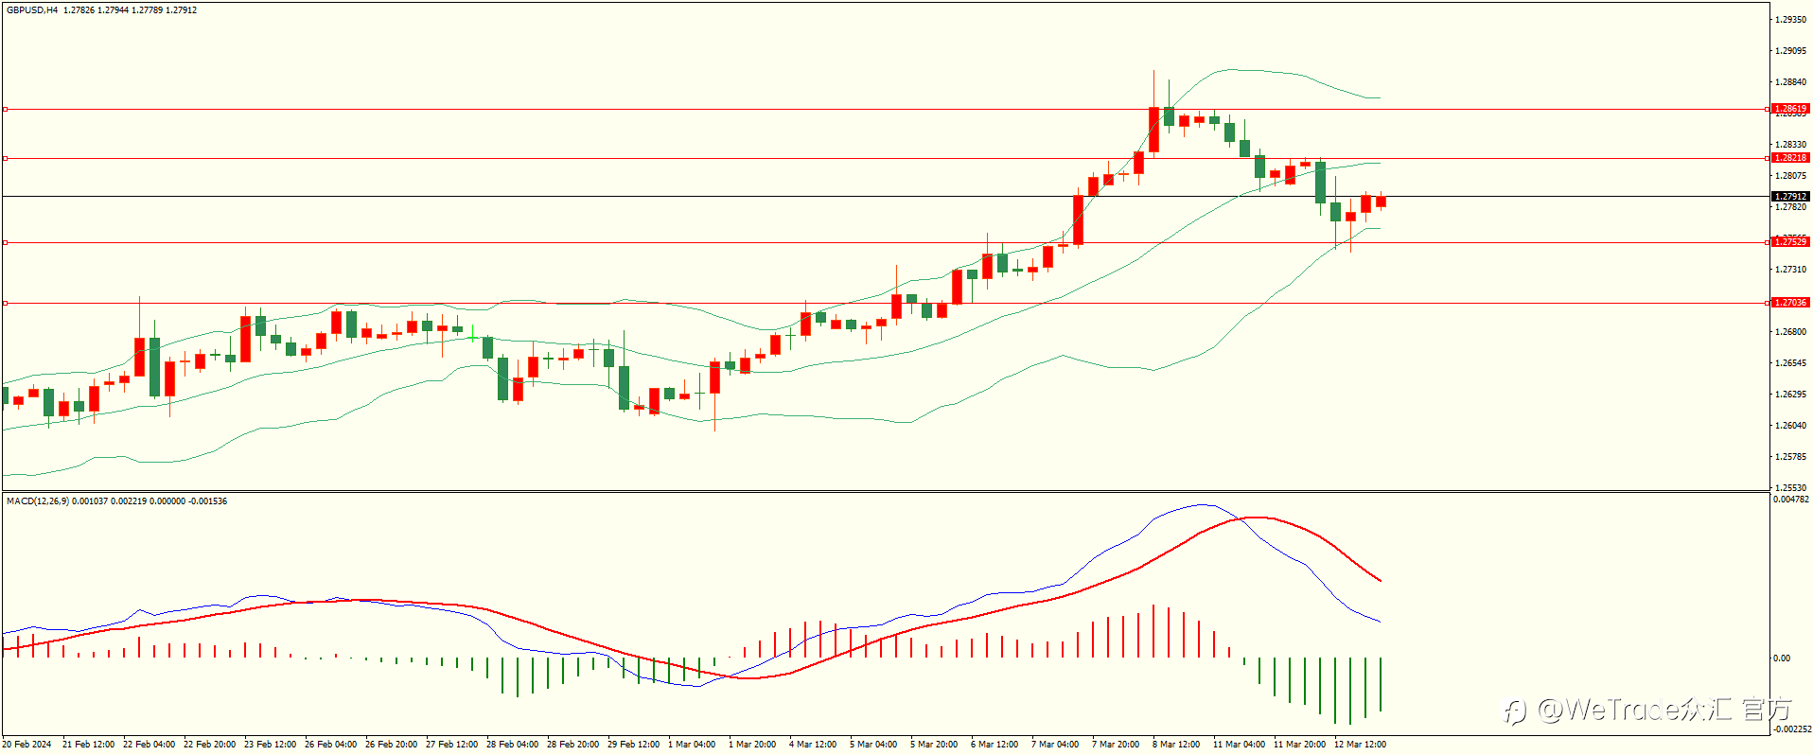Click the 0.004782 MACD scale value
This screenshot has height=755, width=1813.
[x=1791, y=500]
